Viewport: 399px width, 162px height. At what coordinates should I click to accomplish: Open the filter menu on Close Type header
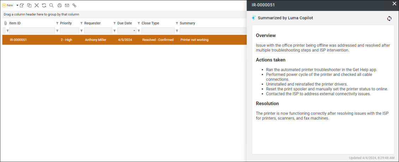[139, 23]
